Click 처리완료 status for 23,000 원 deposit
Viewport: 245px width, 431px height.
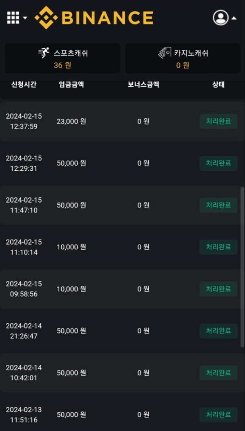pyautogui.click(x=218, y=122)
